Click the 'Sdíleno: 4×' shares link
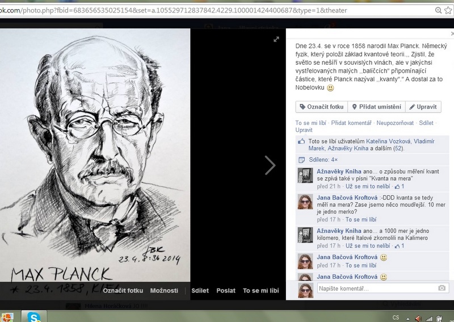 [x=323, y=160]
